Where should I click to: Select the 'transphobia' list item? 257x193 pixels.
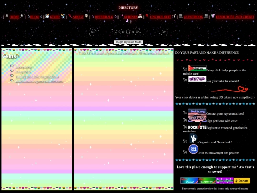click(23, 72)
